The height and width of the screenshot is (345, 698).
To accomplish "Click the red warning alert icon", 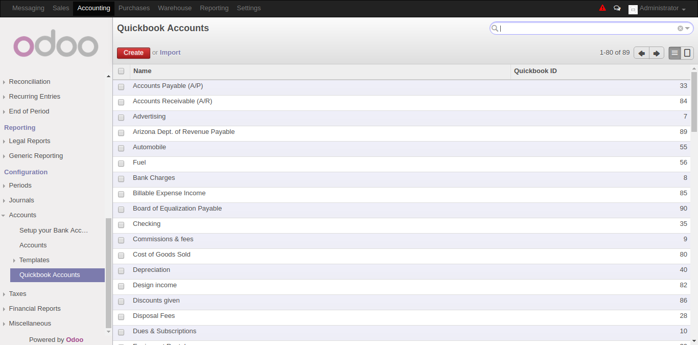I will (x=602, y=8).
